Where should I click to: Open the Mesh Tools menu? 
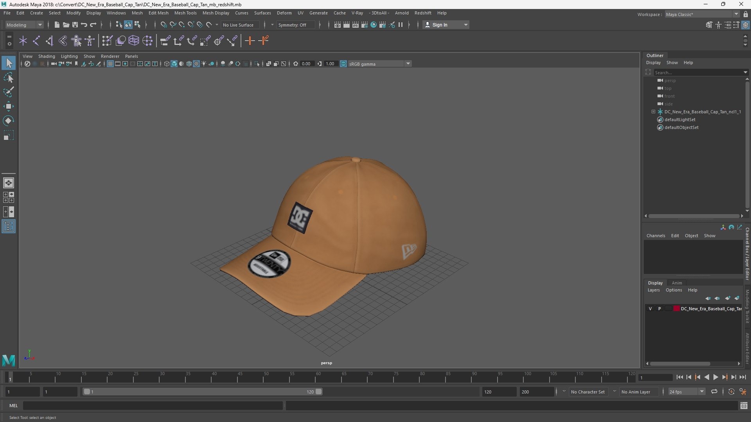coord(185,13)
